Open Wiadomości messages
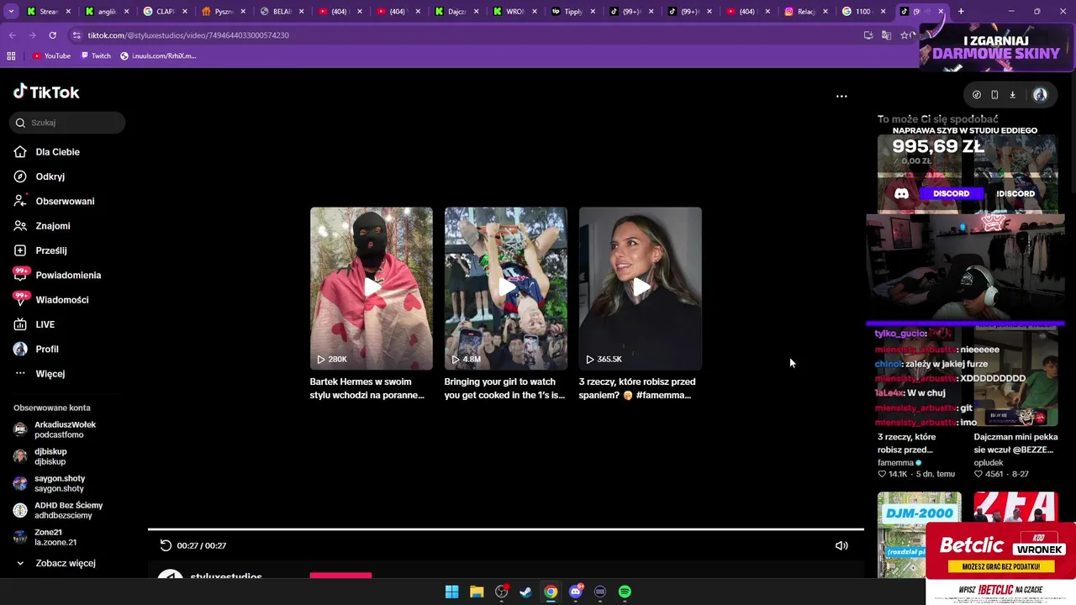 click(61, 300)
